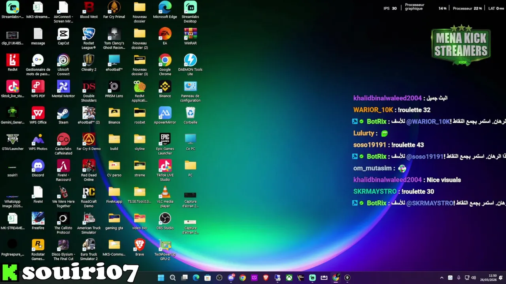Select The Callisto Protocol icon
Image resolution: width=506 pixels, height=284 pixels.
[x=63, y=224]
